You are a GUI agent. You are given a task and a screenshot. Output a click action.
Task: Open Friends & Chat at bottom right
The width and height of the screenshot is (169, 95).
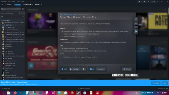pos(163,88)
